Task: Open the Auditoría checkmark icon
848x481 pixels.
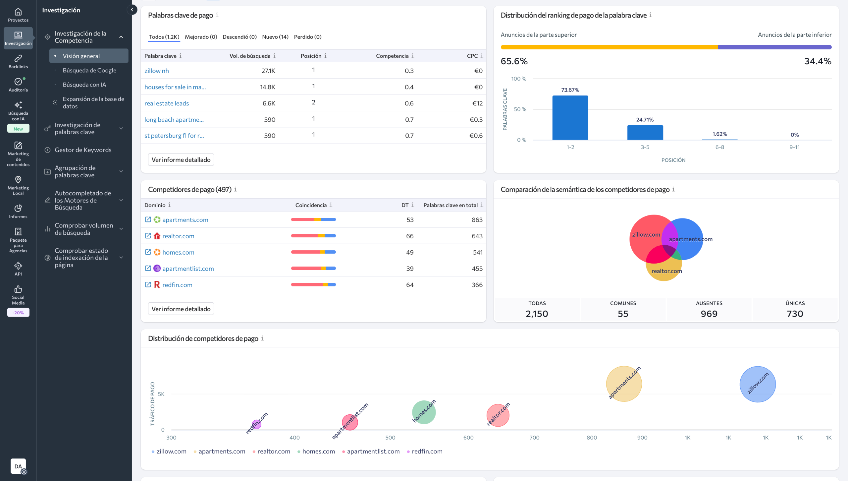Action: point(18,82)
